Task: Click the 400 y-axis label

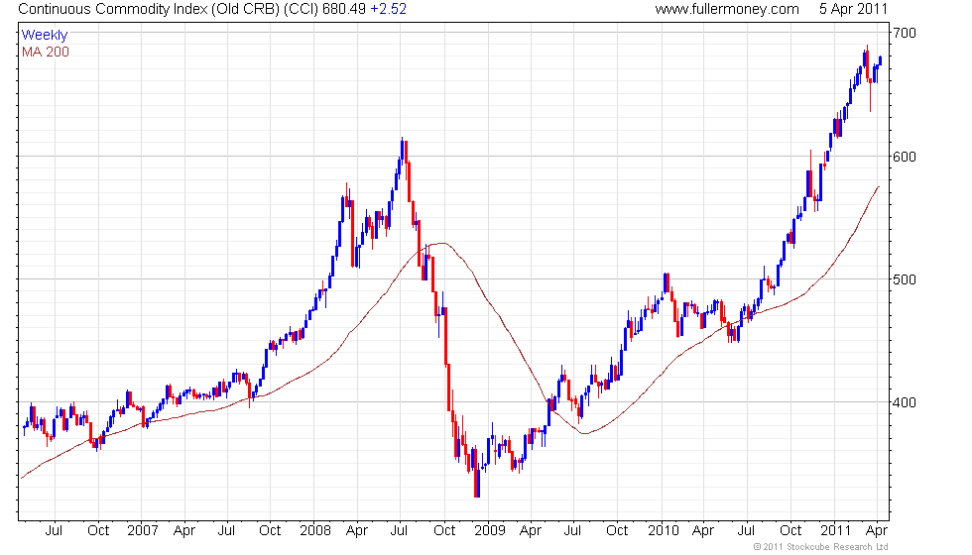Action: tap(905, 402)
